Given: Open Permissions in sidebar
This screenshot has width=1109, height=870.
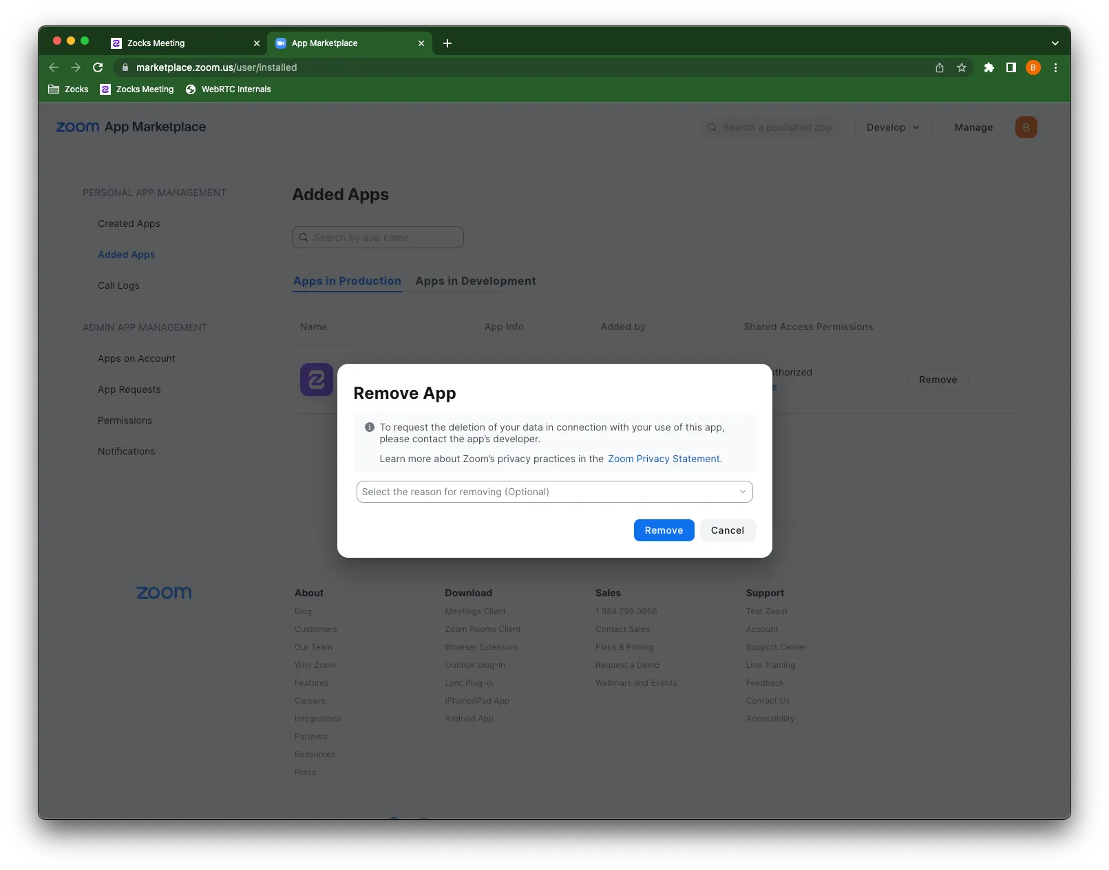Looking at the screenshot, I should pyautogui.click(x=125, y=420).
